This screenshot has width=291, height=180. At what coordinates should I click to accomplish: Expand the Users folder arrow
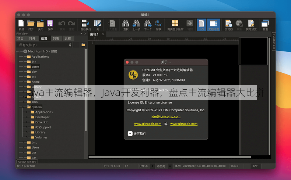pos(23,147)
